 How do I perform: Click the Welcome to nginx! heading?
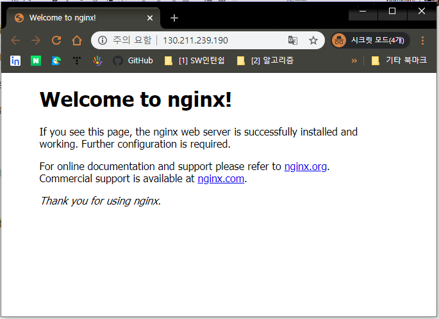click(x=136, y=100)
